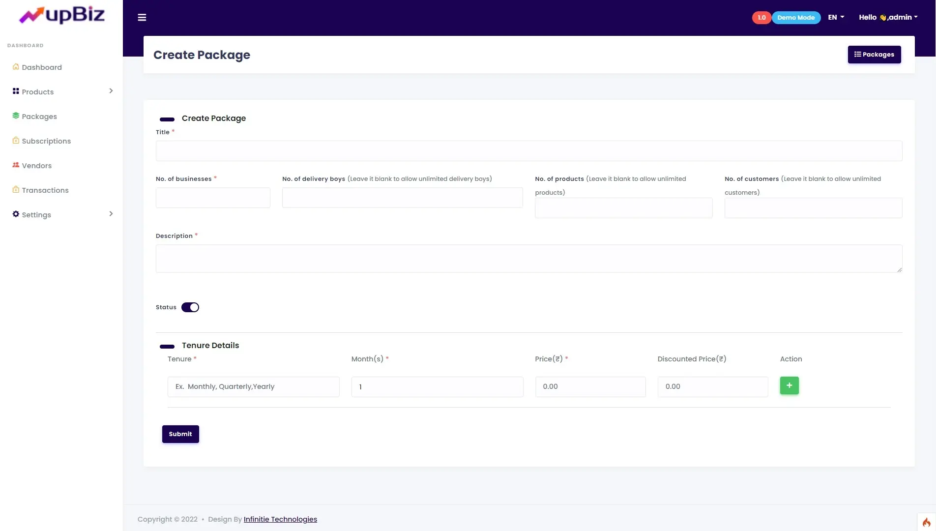Click the green plus add tenure button

789,386
